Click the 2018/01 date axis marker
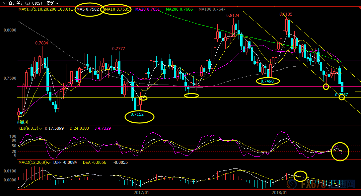361x196 pixels. 279,192
